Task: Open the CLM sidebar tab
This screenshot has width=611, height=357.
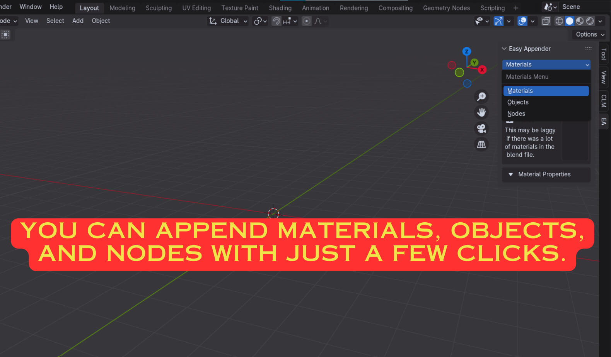Action: pyautogui.click(x=604, y=101)
